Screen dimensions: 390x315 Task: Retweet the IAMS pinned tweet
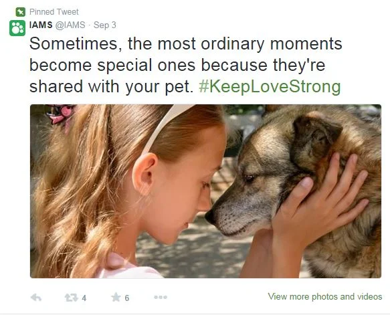click(x=71, y=298)
